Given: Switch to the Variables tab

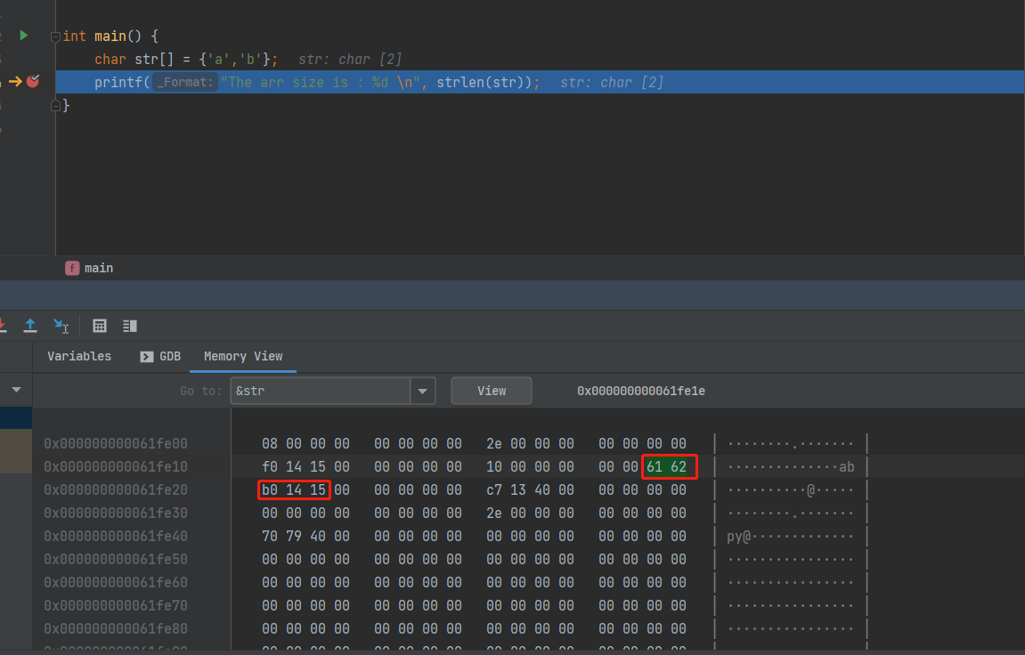Looking at the screenshot, I should (79, 356).
